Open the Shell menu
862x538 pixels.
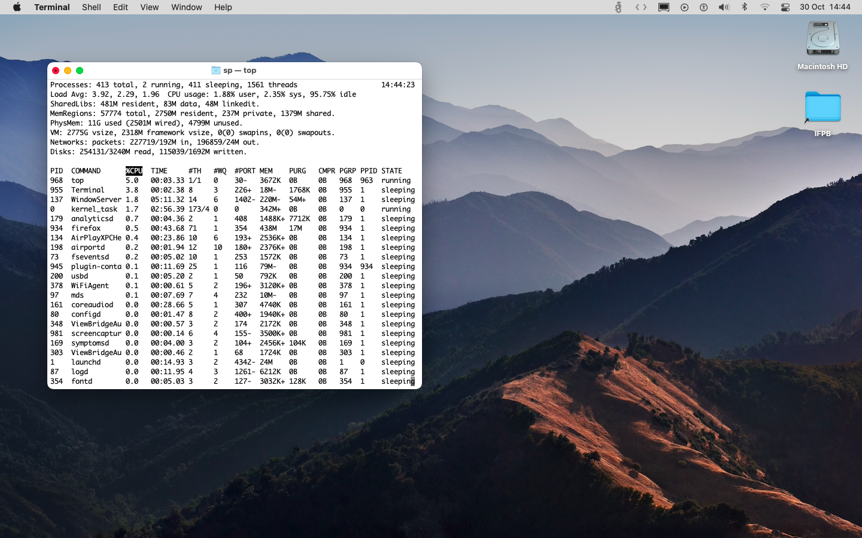[x=92, y=7]
